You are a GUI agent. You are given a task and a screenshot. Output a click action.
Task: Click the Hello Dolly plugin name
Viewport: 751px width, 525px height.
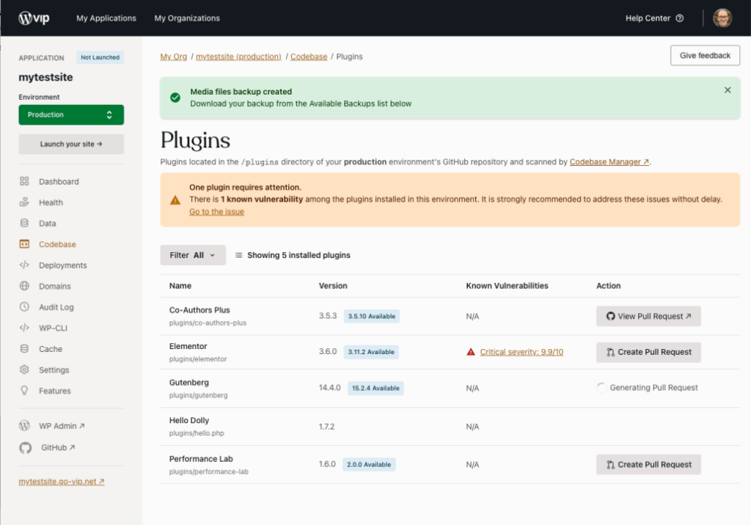[x=189, y=420]
